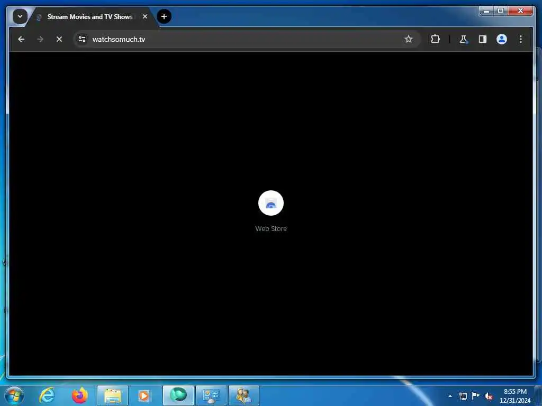Stop loading the page
542x406 pixels.
point(59,39)
